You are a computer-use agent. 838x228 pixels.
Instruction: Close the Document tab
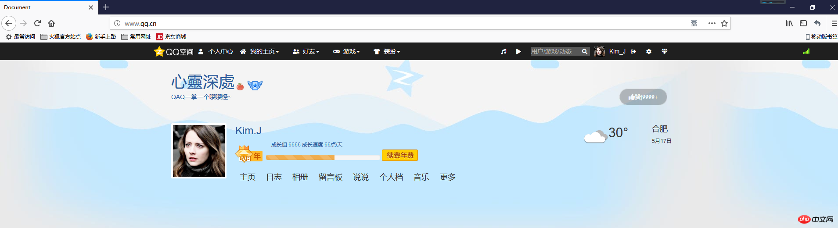91,7
